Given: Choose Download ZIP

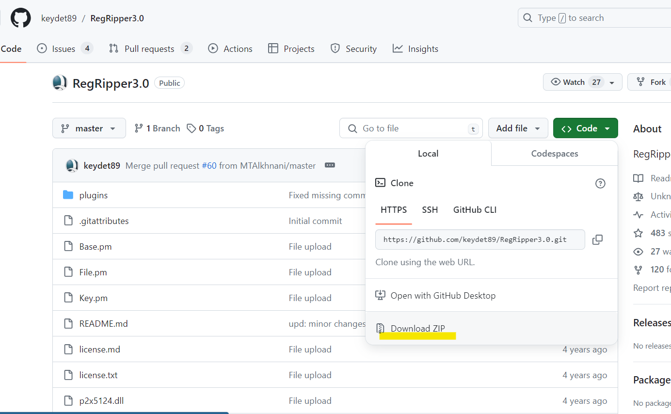Looking at the screenshot, I should click(491, 328).
